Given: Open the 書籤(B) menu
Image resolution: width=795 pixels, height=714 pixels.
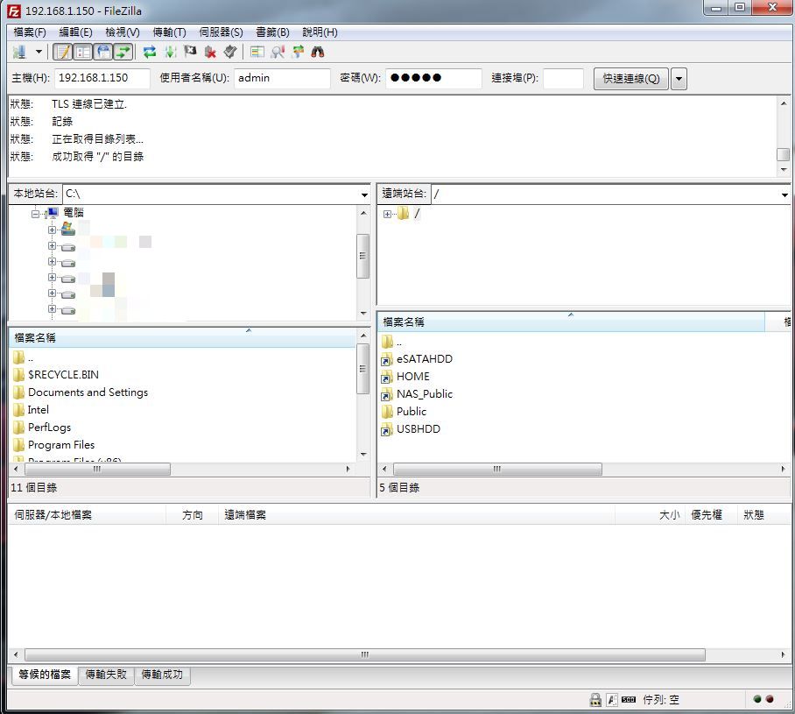Looking at the screenshot, I should 272,32.
